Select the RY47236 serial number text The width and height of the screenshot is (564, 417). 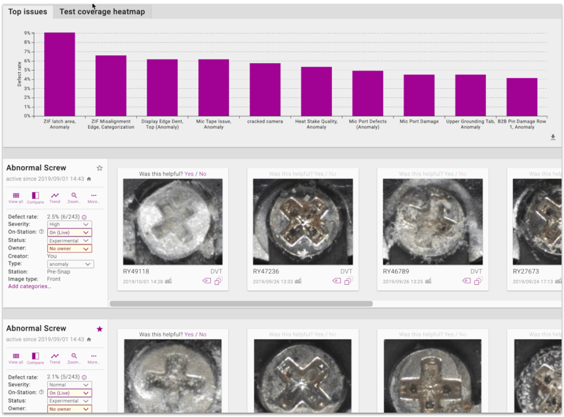[266, 271]
